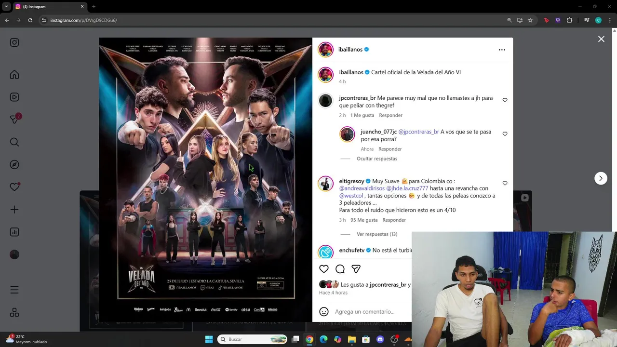617x347 pixels.
Task: Like juancho_077jc's reply
Action: point(505,133)
